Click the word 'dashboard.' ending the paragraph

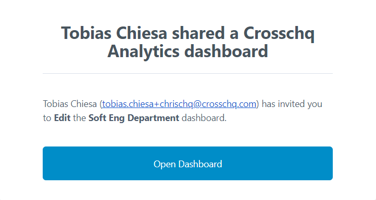pos(204,118)
